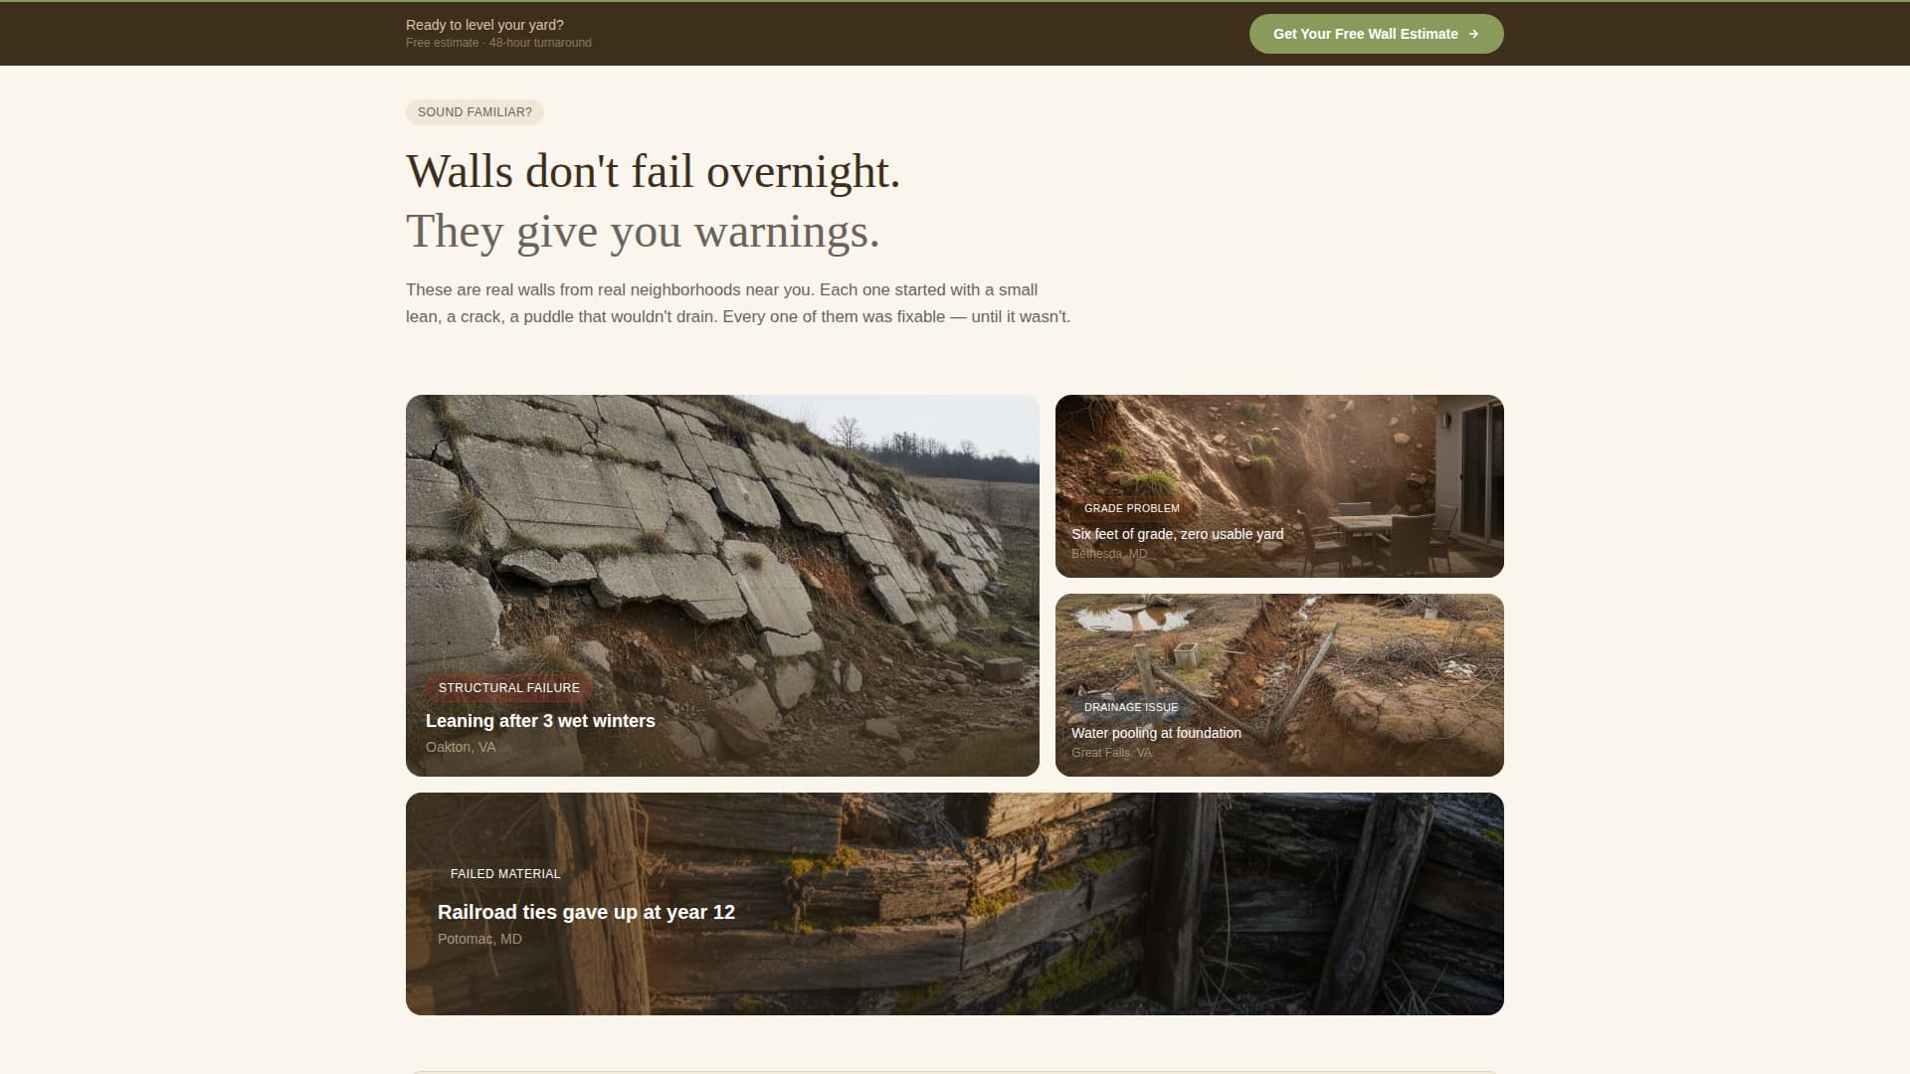Click the 'Potomac, MD' location label
This screenshot has width=1910, height=1074.
point(478,938)
